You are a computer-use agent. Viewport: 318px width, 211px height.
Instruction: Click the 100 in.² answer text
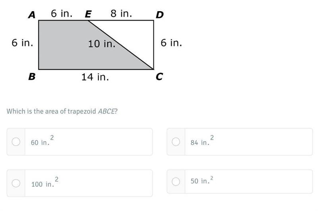[x=45, y=182]
